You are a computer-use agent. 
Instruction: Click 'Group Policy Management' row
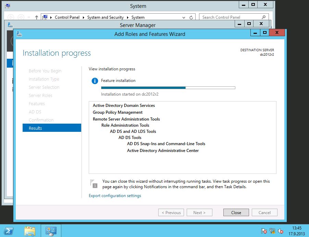tap(118, 112)
